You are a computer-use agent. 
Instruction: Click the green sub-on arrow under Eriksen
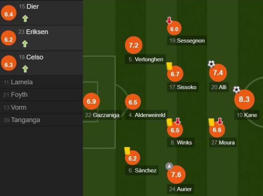(x=25, y=44)
